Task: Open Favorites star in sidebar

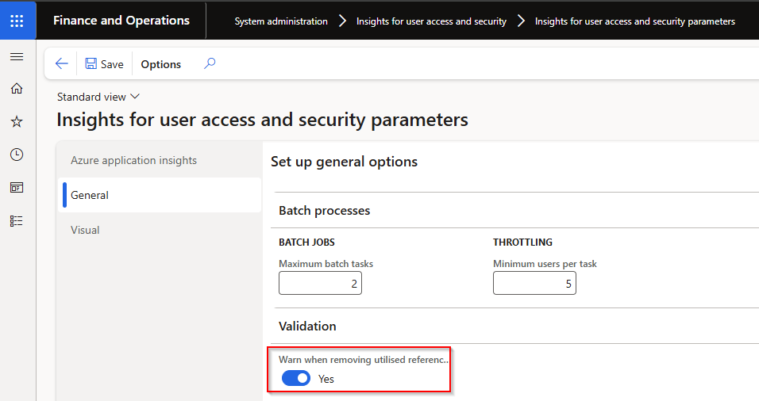Action: tap(17, 122)
